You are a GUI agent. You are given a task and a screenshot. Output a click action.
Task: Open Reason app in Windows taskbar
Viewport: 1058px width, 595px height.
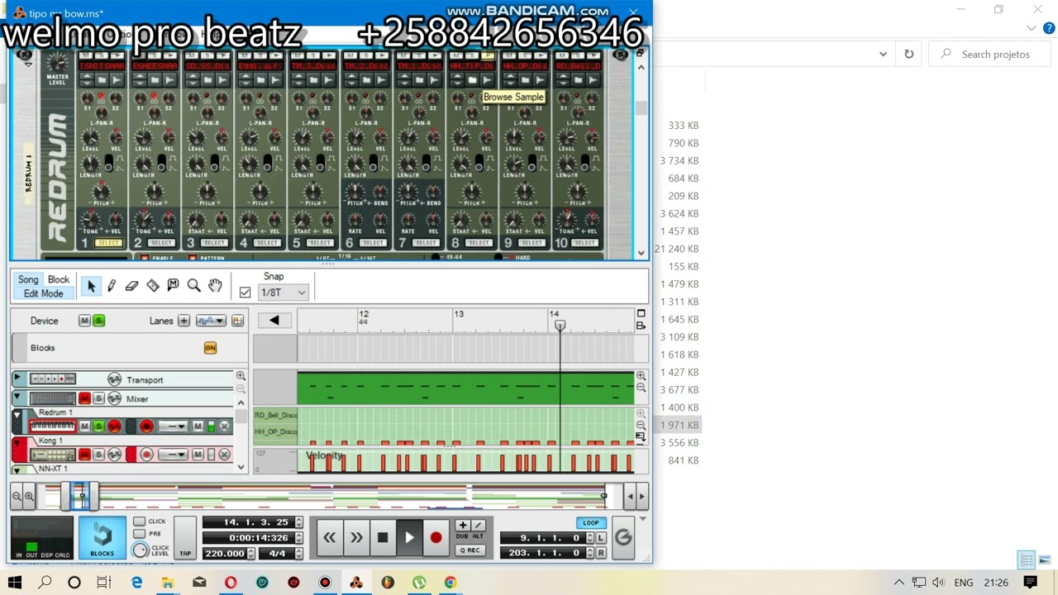click(x=356, y=583)
